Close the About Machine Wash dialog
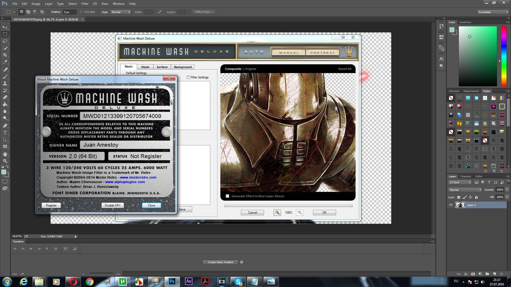The width and height of the screenshot is (511, 287). tap(151, 205)
